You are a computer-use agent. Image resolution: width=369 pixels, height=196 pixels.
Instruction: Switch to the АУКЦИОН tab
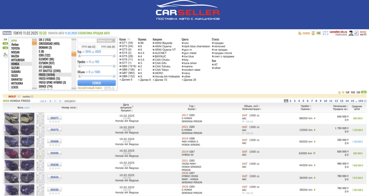tap(70, 101)
